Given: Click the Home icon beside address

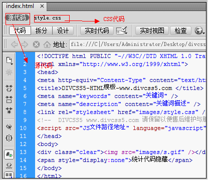Looking at the screenshot, I should 47,44.
